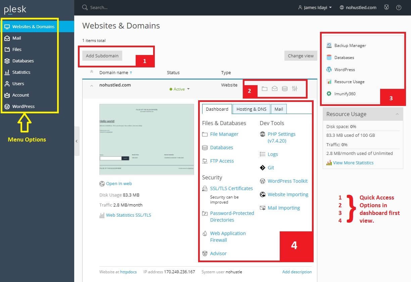The image size is (411, 282).
Task: Click the settings sliders icon in domain row
Action: (295, 89)
